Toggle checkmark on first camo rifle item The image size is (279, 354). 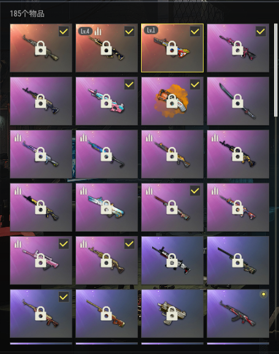64,31
